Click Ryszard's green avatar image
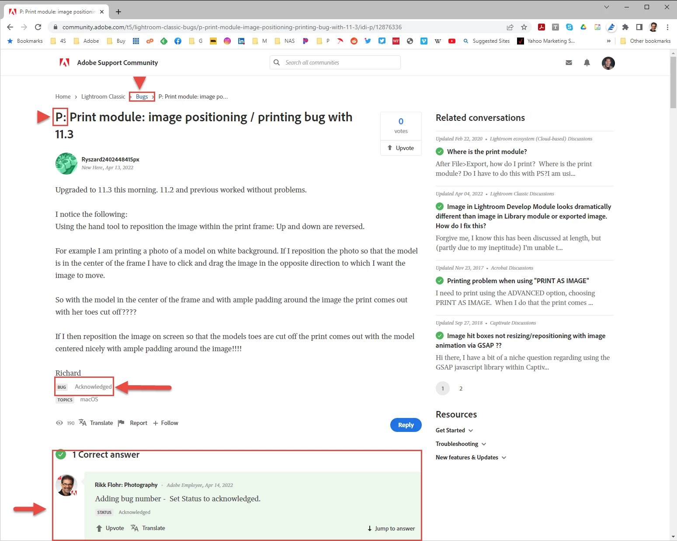 tap(66, 164)
